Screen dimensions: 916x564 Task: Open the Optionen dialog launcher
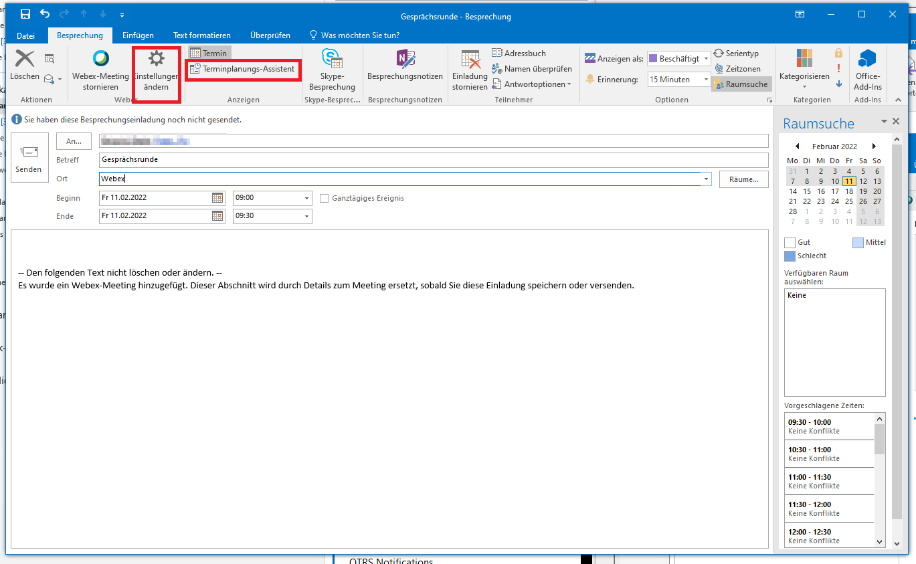pos(769,100)
